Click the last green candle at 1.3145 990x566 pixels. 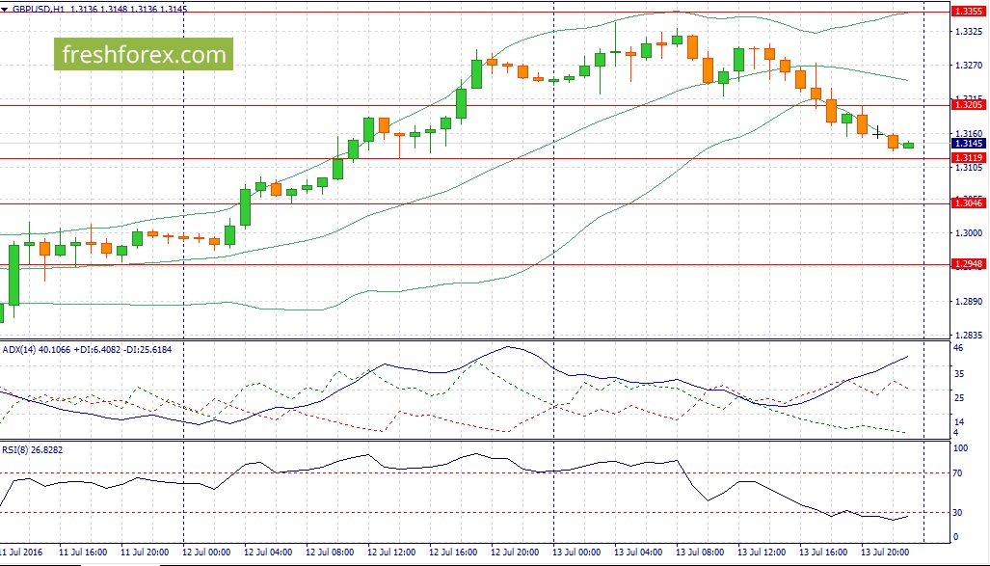[x=909, y=146]
